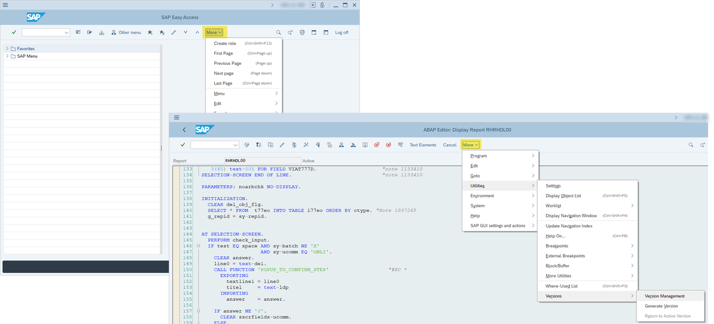714x324 pixels.
Task: Click Display/Change glasses icon in ABAP Editor
Action: 247,145
